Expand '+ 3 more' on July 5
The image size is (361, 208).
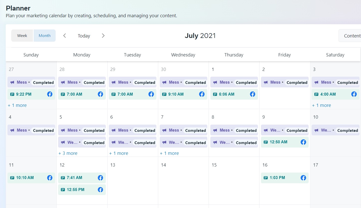(x=68, y=153)
